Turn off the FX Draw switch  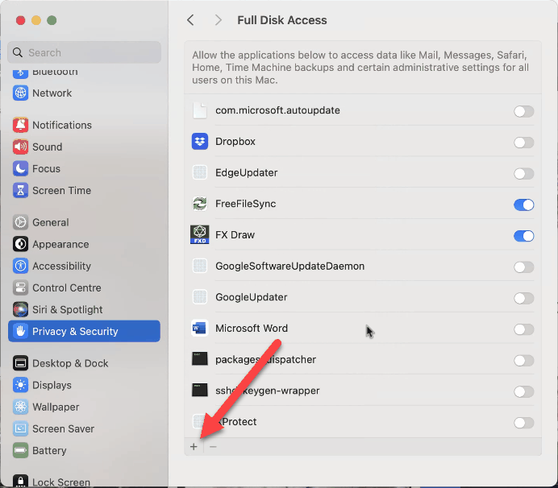pyautogui.click(x=523, y=236)
